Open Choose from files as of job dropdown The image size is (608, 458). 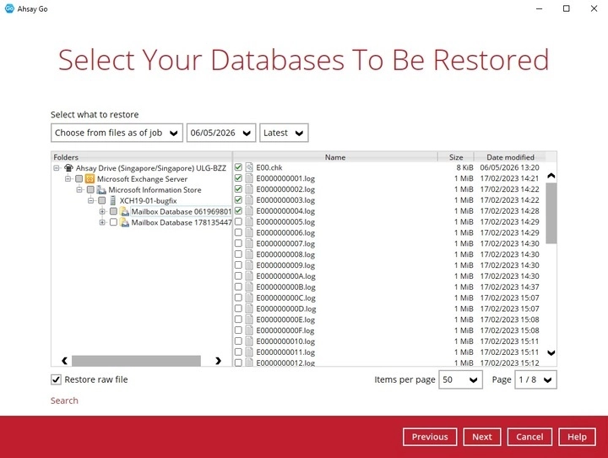coord(117,133)
